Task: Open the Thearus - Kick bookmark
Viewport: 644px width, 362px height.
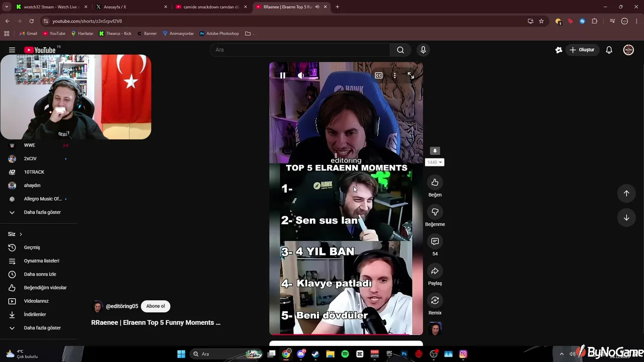Action: click(x=115, y=34)
